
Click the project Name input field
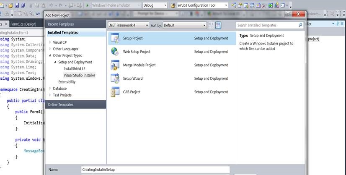pyautogui.click(x=155, y=170)
